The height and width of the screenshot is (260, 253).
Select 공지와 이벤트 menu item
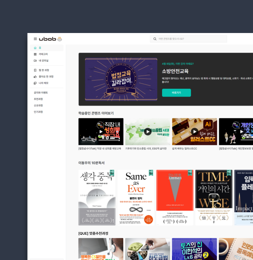pos(41,93)
